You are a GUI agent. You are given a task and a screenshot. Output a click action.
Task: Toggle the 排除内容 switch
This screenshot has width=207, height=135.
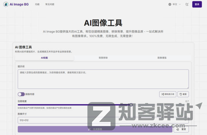tap(21, 94)
